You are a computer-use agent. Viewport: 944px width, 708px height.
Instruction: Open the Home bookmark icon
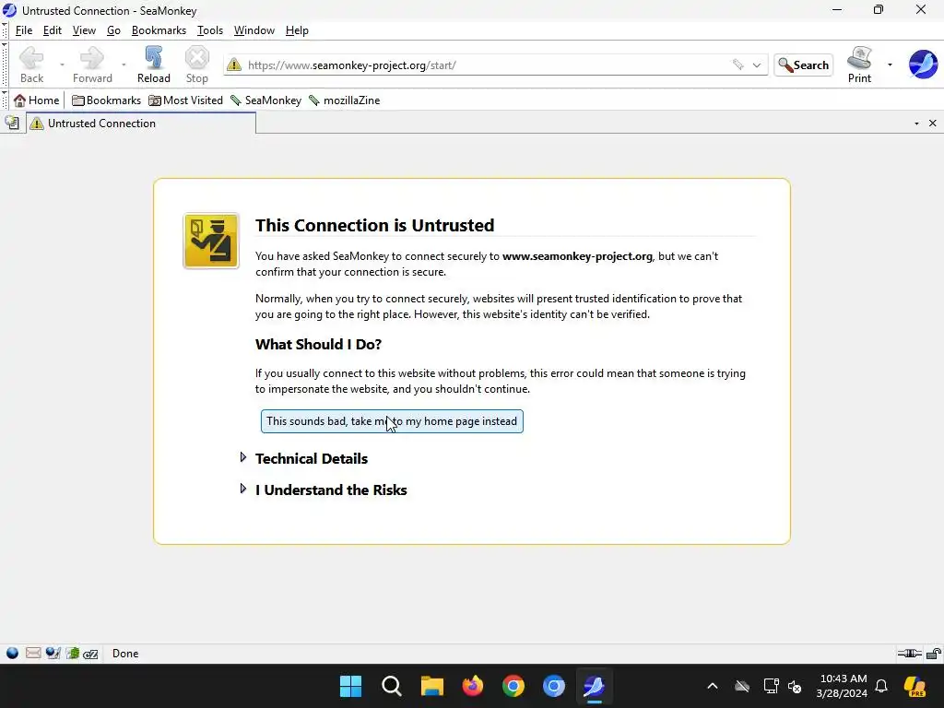pyautogui.click(x=37, y=100)
